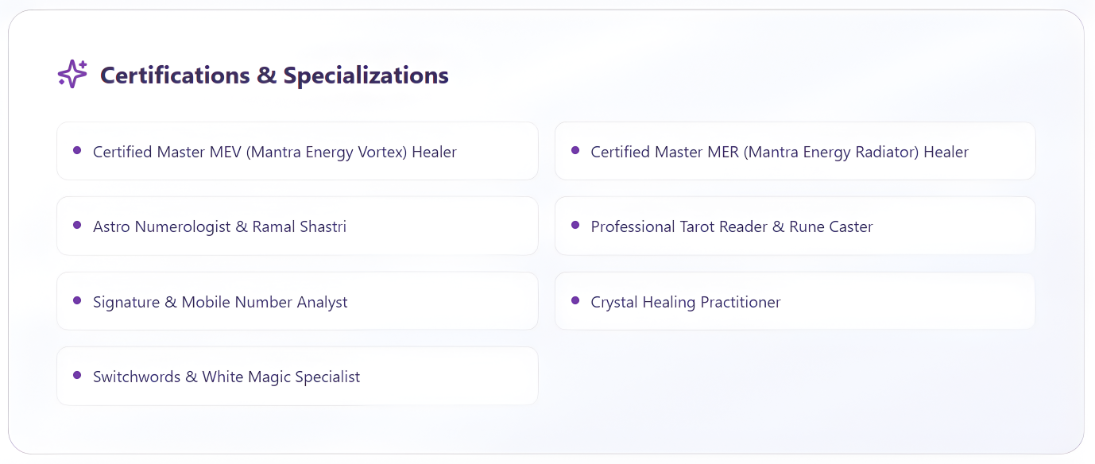Click the bullet dot before Certified Master MEV
Viewport: 1095px width, 464px height.
coord(77,150)
